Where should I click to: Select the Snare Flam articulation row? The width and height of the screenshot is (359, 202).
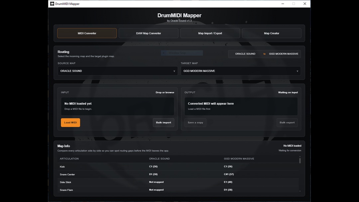[x=178, y=190]
